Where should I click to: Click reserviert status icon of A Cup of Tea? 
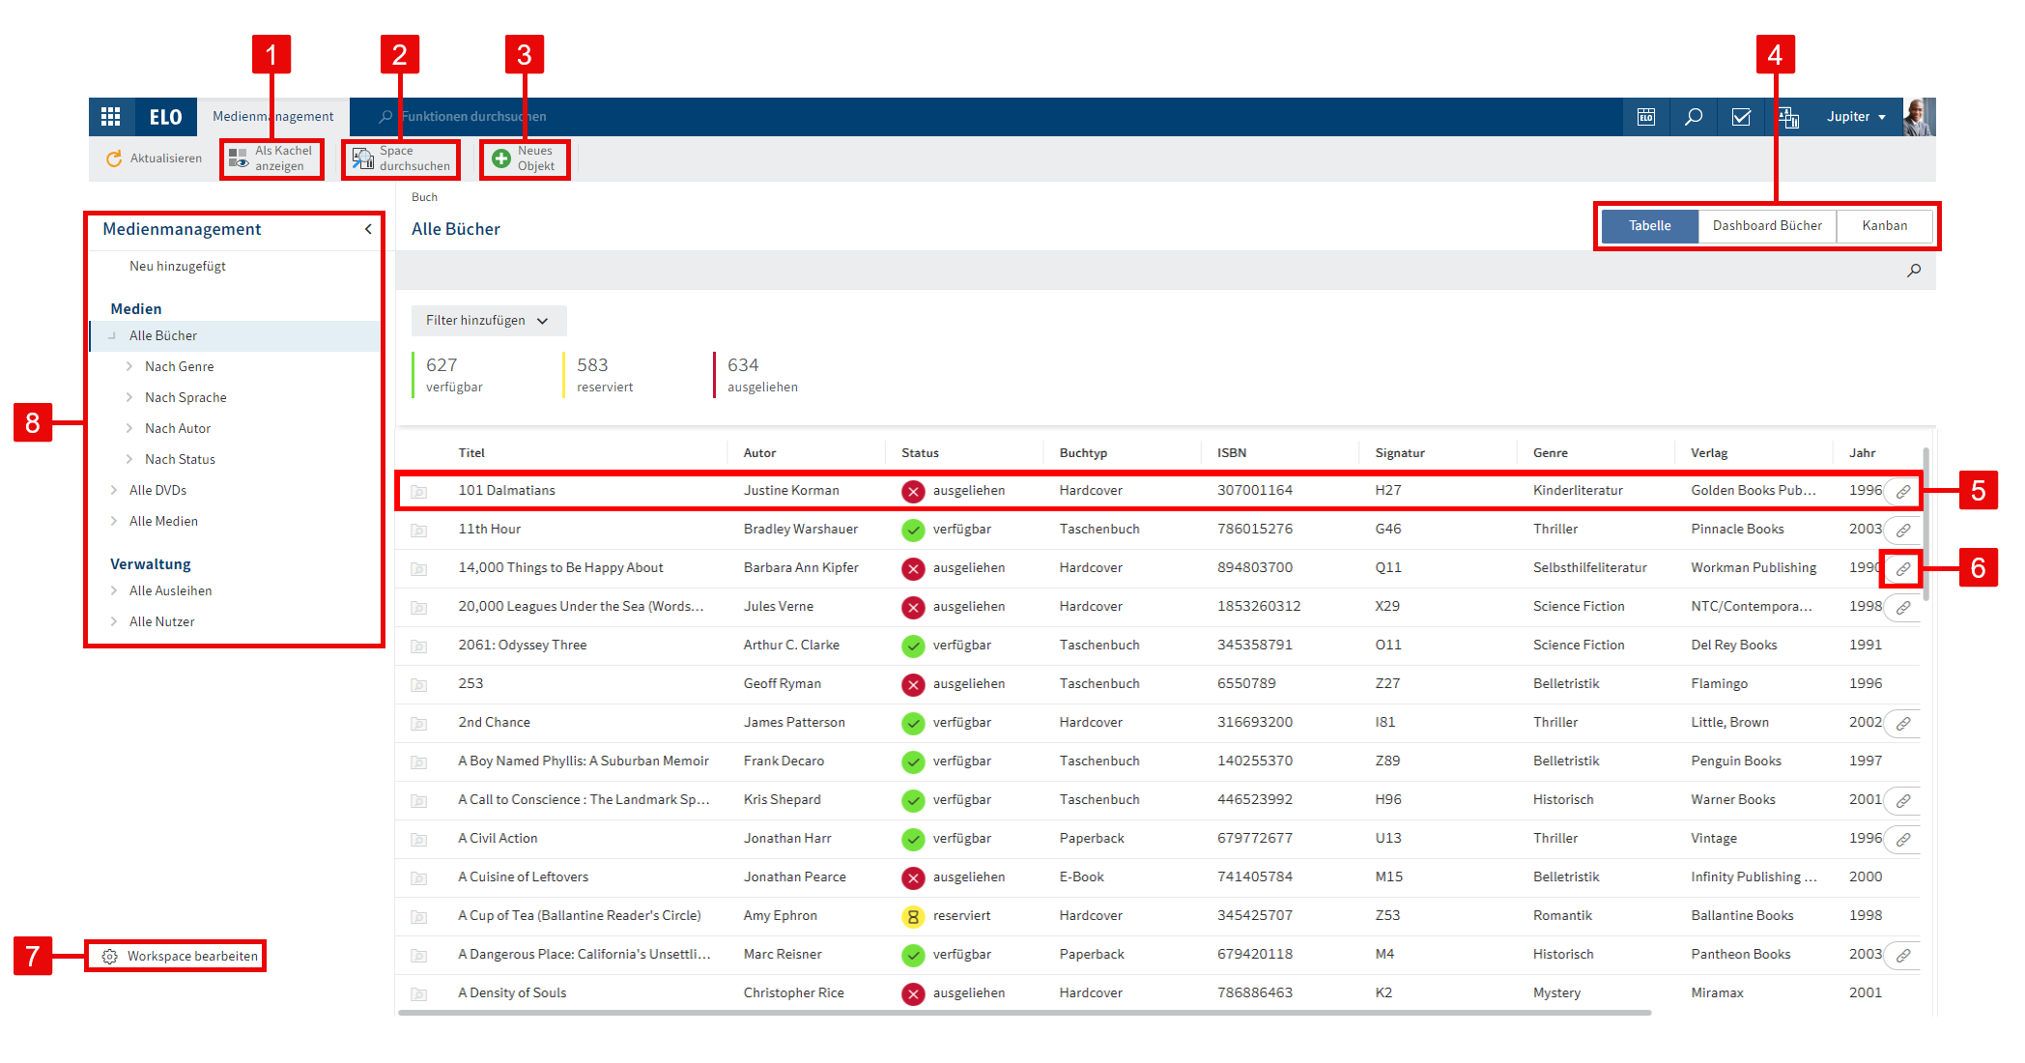point(913,917)
